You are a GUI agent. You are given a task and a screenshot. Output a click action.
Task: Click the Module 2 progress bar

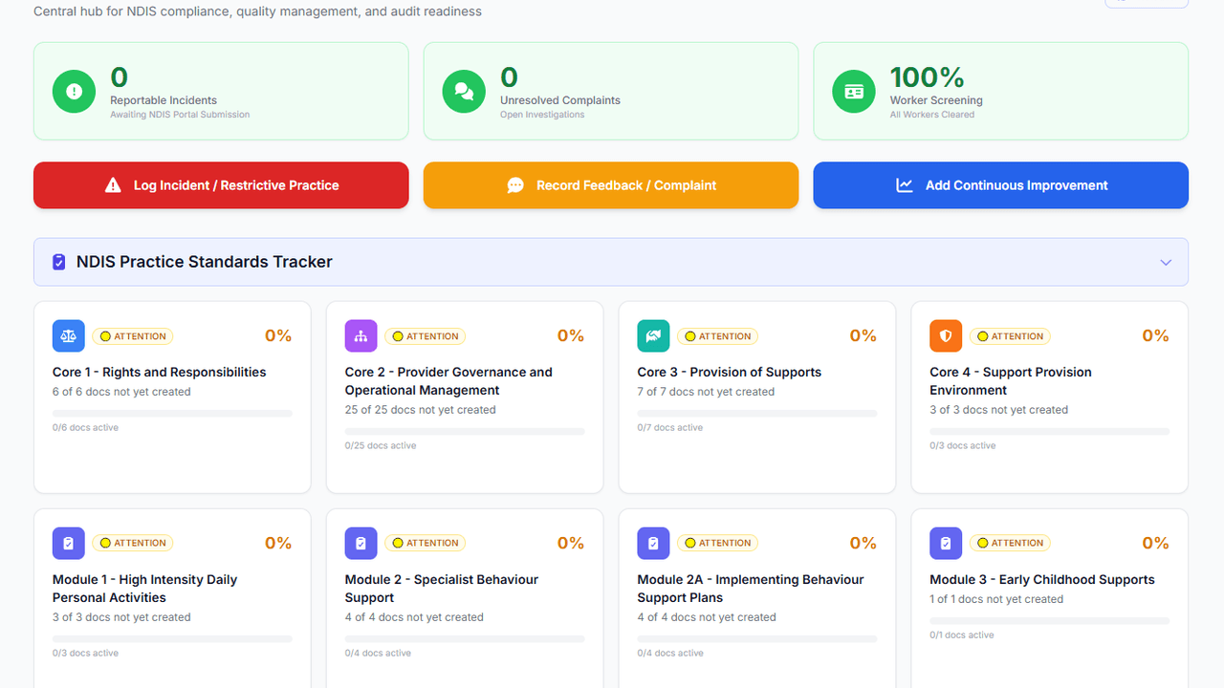click(x=465, y=639)
